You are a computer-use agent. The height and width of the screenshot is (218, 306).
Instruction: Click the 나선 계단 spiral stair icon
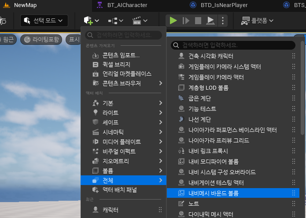click(181, 119)
